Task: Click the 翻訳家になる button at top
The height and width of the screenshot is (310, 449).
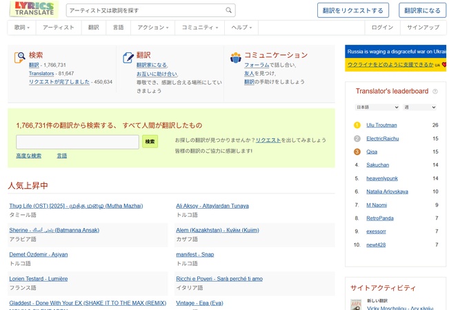Action: click(422, 10)
